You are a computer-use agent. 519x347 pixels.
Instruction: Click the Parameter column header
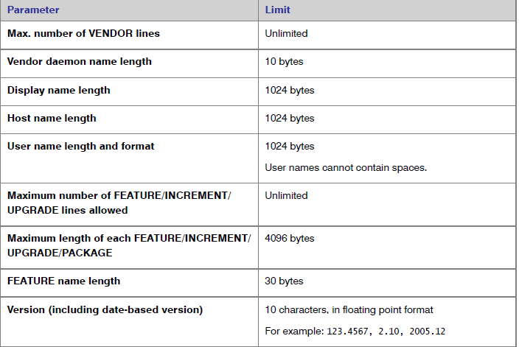[x=33, y=10]
